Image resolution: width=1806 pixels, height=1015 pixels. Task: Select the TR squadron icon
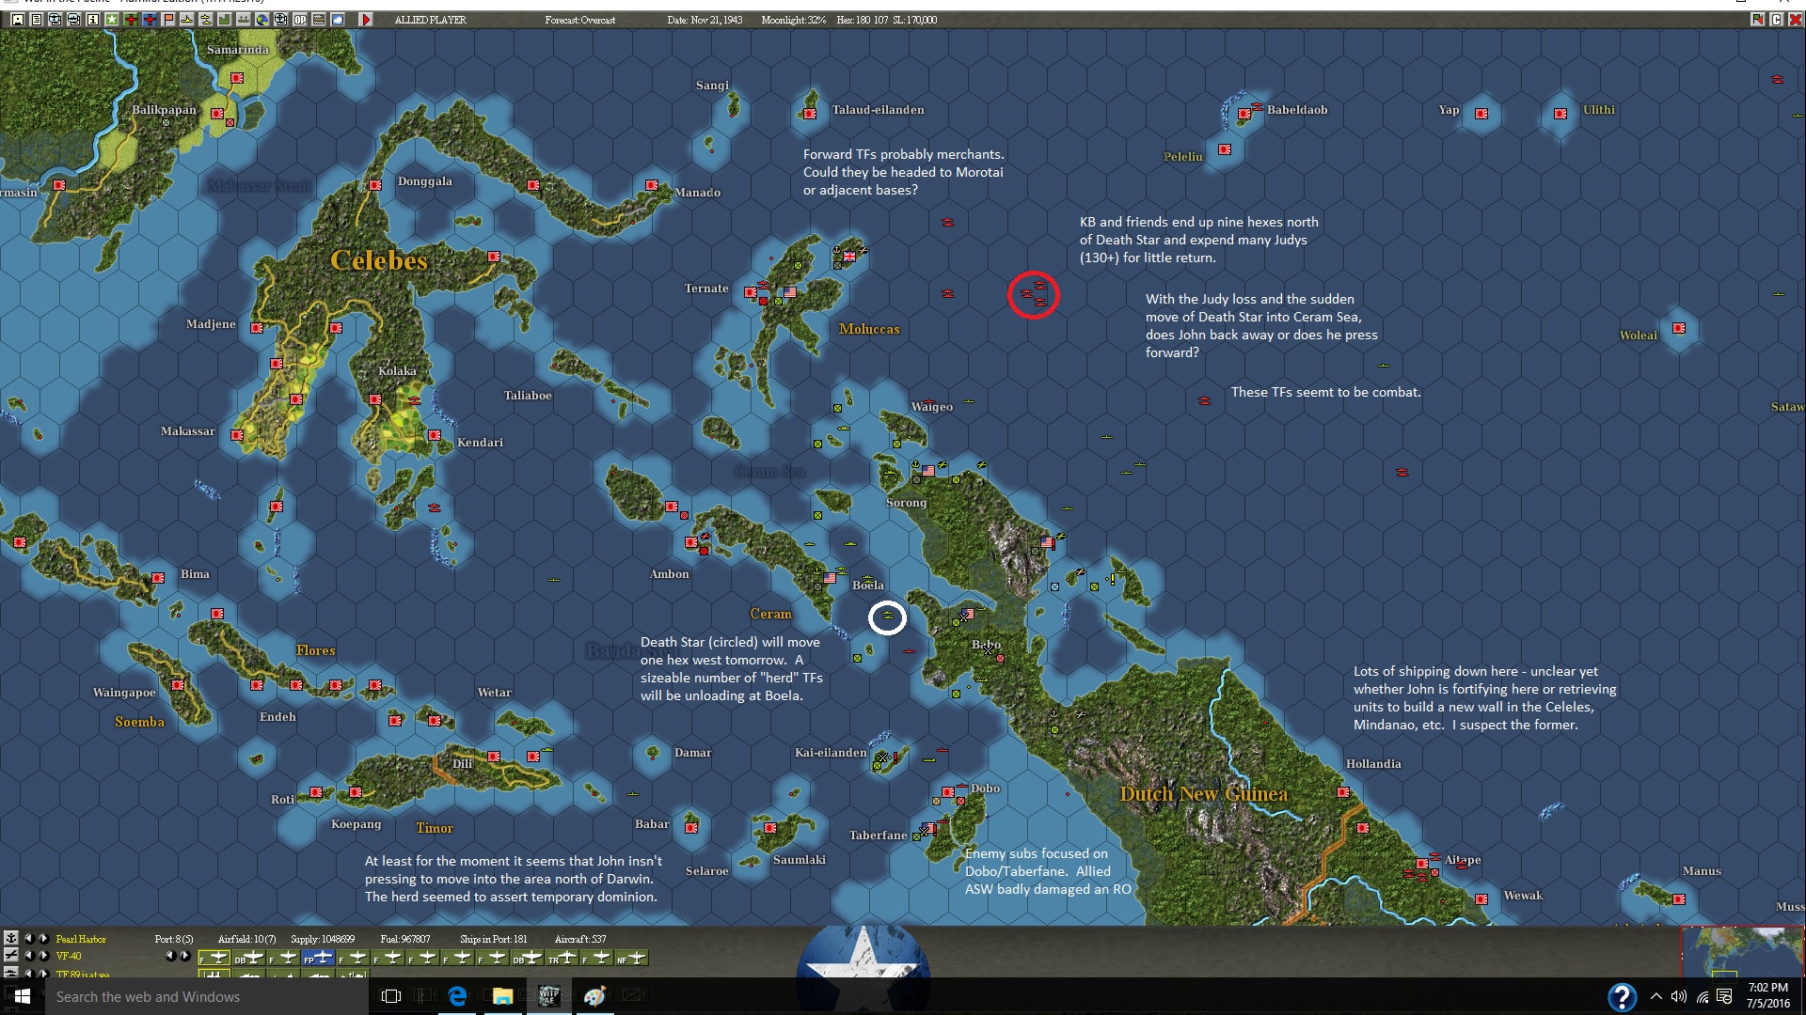[x=562, y=958]
